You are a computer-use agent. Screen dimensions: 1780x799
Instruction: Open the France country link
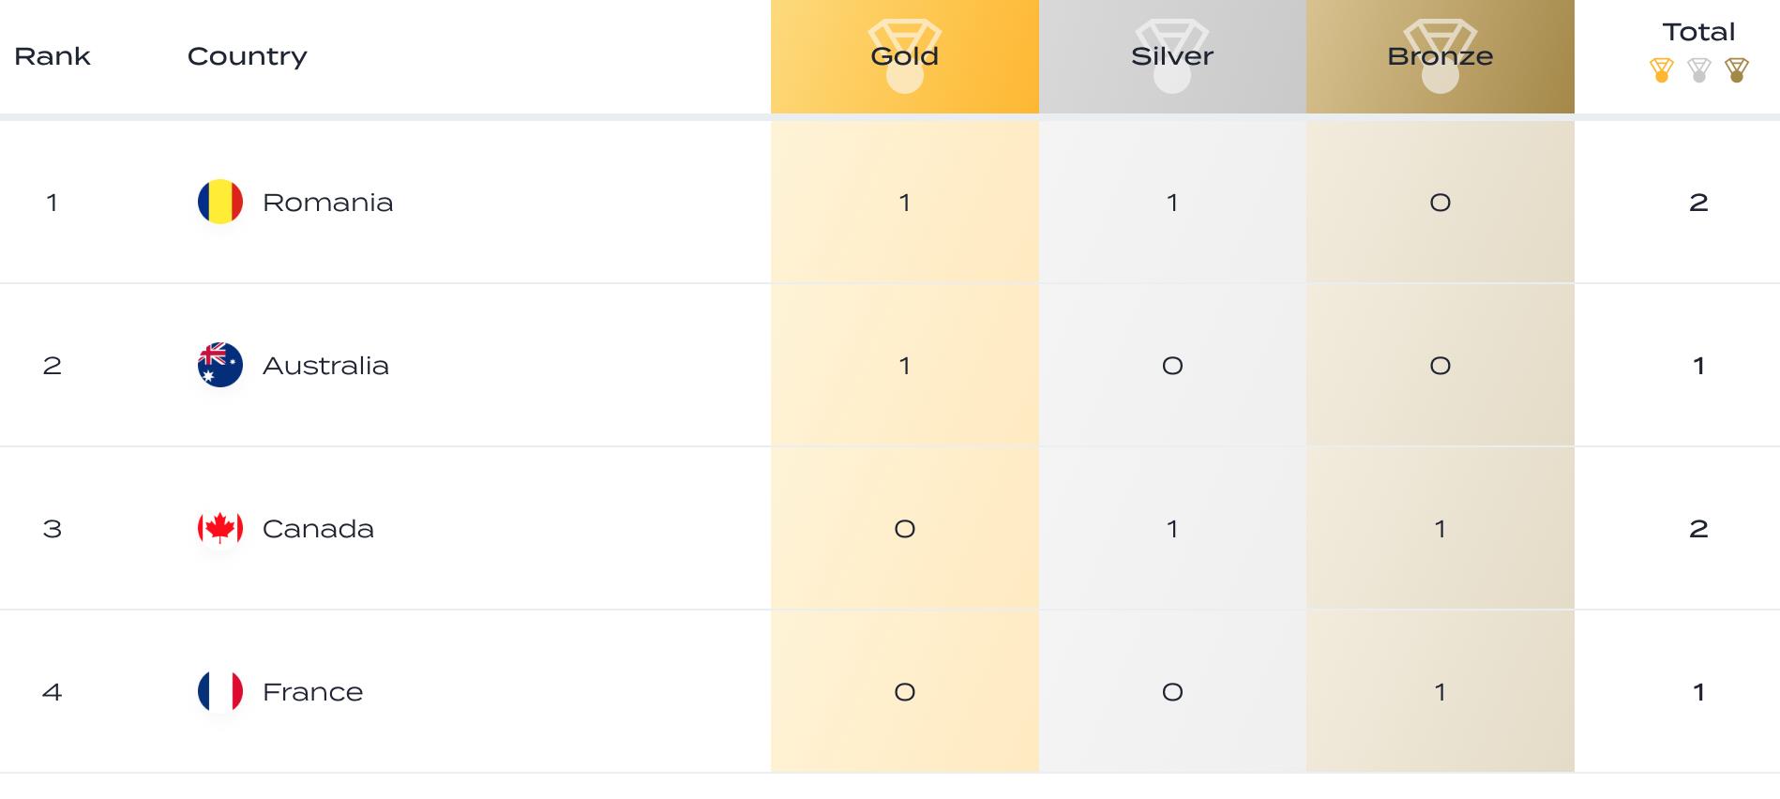coord(312,692)
